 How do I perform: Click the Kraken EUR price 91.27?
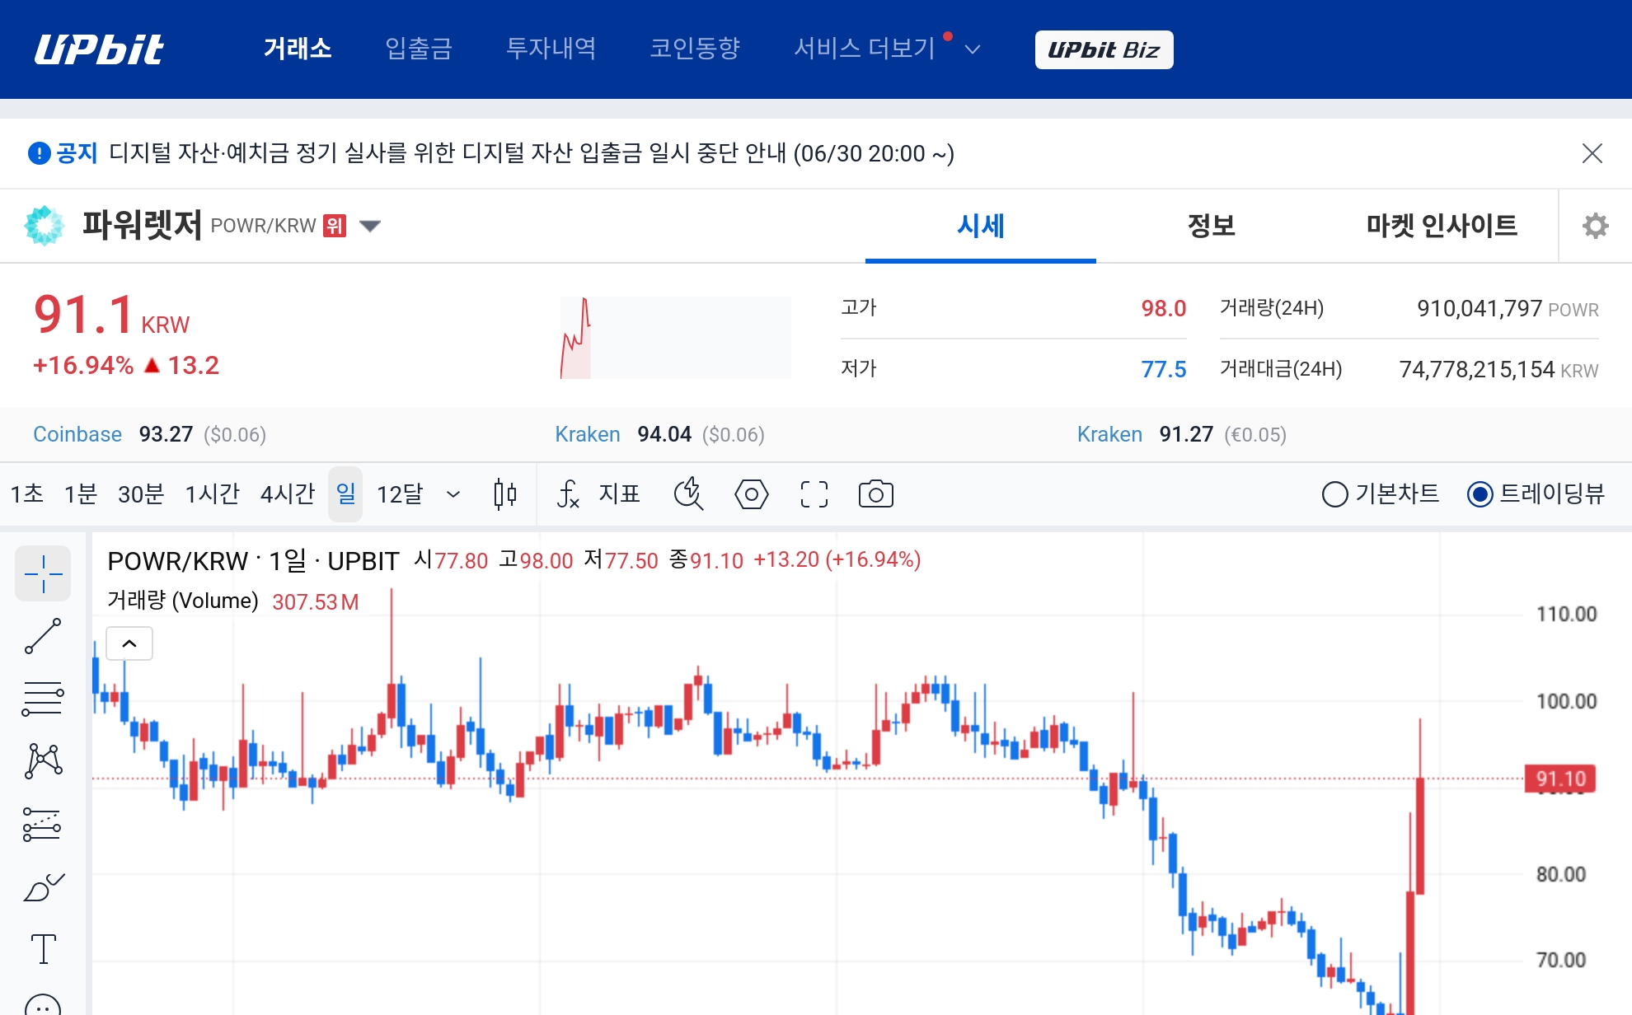click(1186, 434)
